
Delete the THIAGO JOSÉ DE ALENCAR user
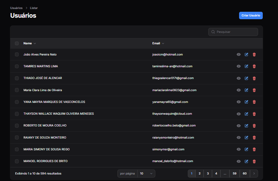[x=254, y=78]
